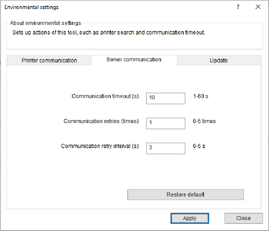Click the question mark help button
The height and width of the screenshot is (231, 269).
tap(238, 7)
